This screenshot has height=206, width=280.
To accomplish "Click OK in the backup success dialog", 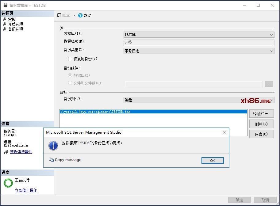I will [212, 161].
